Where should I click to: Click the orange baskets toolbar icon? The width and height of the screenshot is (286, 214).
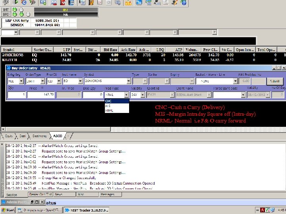pyautogui.click(x=129, y=2)
